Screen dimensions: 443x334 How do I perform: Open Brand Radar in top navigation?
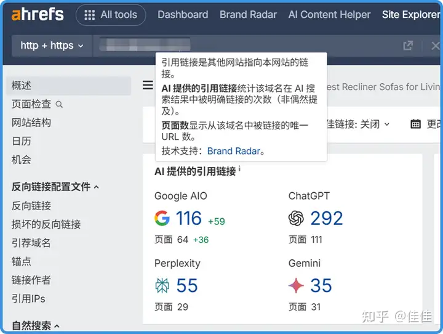pos(248,14)
